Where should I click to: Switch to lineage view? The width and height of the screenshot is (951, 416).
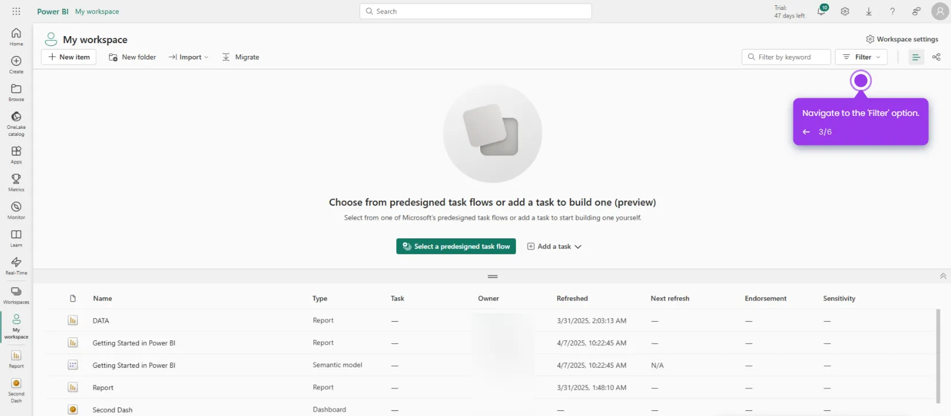[936, 57]
